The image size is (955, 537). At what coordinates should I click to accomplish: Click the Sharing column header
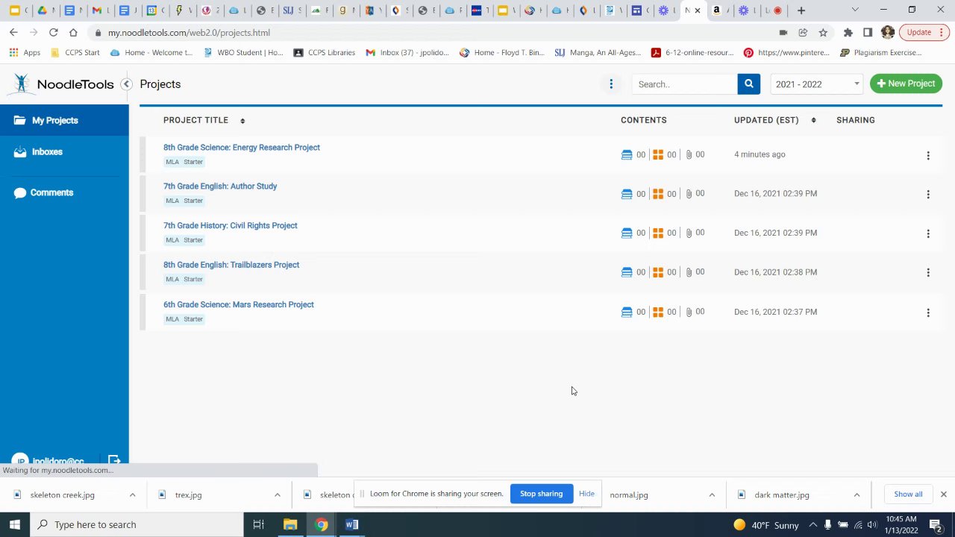tap(856, 120)
